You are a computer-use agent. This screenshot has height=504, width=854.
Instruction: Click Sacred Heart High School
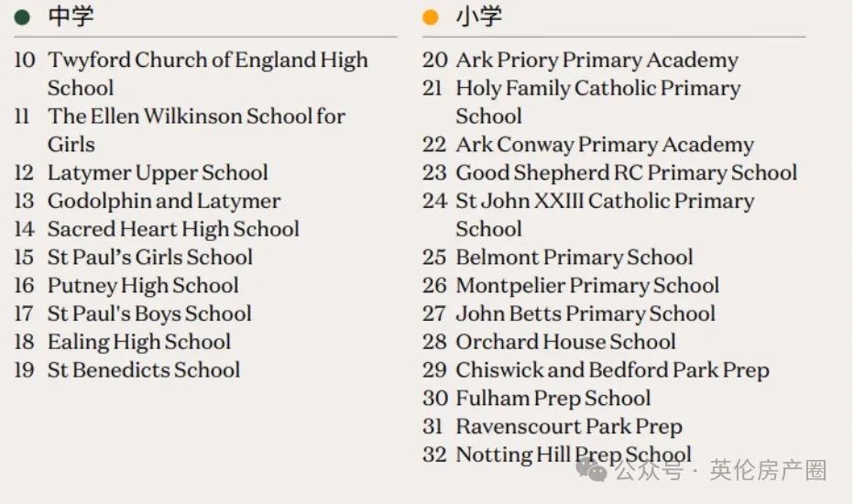173,229
